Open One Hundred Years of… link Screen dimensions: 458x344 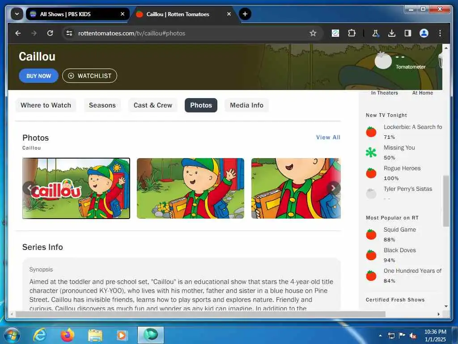(412, 271)
